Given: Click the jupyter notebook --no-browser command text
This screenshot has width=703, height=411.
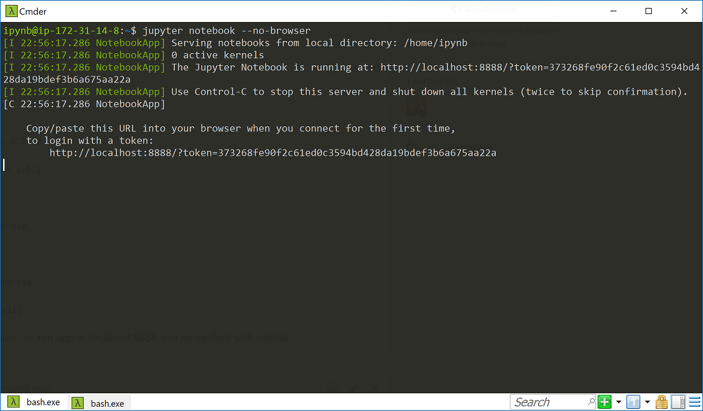Looking at the screenshot, I should pos(226,31).
